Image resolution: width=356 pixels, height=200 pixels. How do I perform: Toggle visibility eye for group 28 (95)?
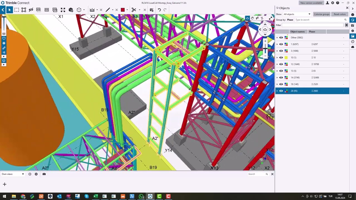click(x=281, y=91)
